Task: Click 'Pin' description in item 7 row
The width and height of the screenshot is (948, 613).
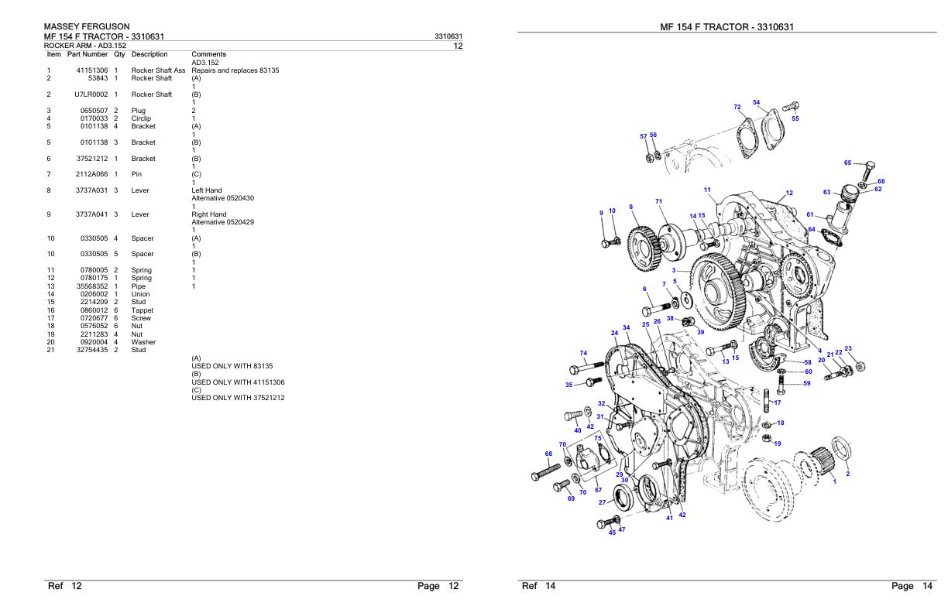Action: (137, 174)
